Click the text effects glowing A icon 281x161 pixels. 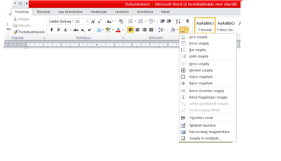click(x=99, y=30)
